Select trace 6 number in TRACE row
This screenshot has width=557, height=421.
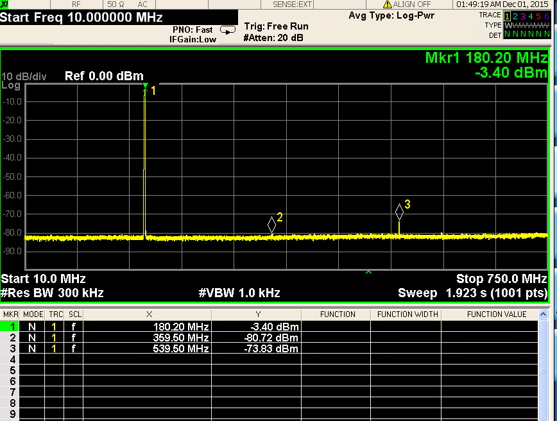pos(547,15)
